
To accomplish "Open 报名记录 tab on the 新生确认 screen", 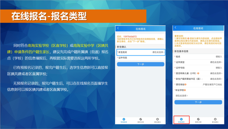I will point(141,120).
